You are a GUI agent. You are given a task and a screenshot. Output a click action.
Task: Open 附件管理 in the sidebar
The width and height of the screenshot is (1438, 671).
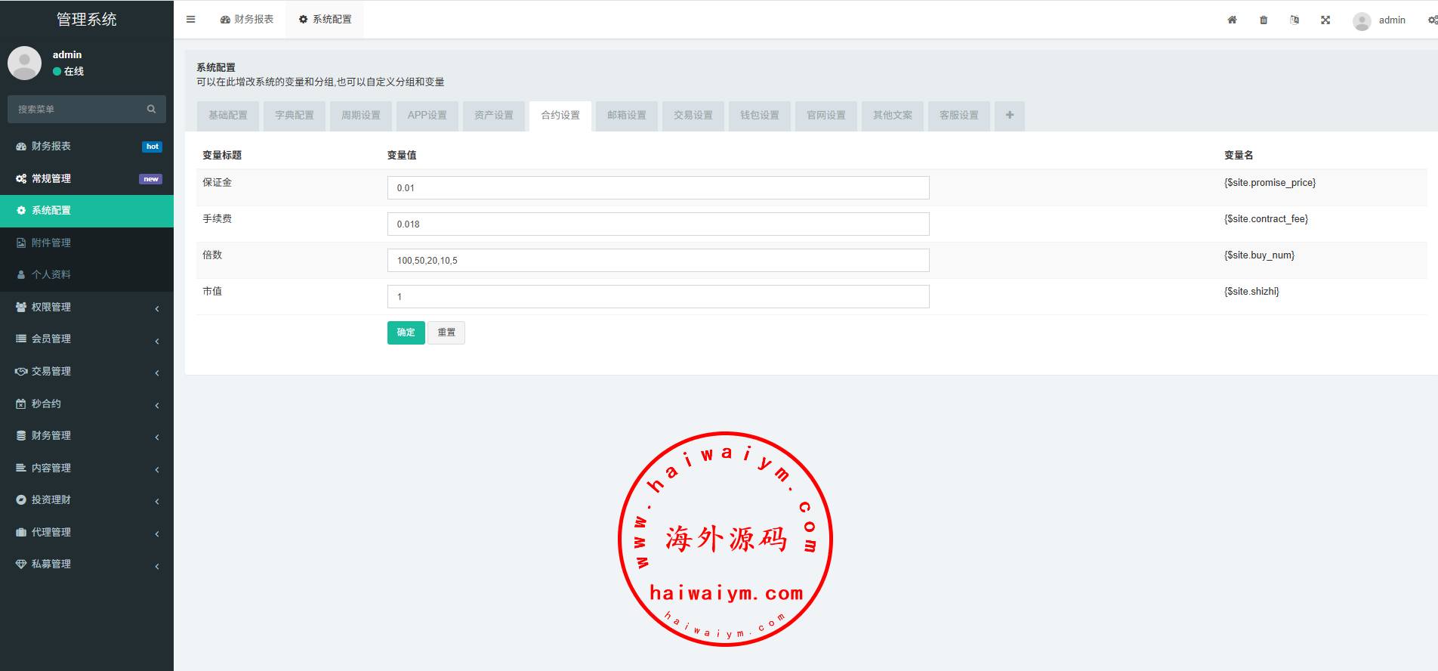(x=51, y=243)
